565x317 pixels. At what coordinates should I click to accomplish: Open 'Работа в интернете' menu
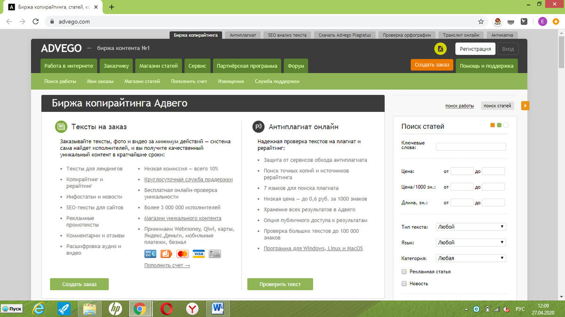[x=69, y=66]
